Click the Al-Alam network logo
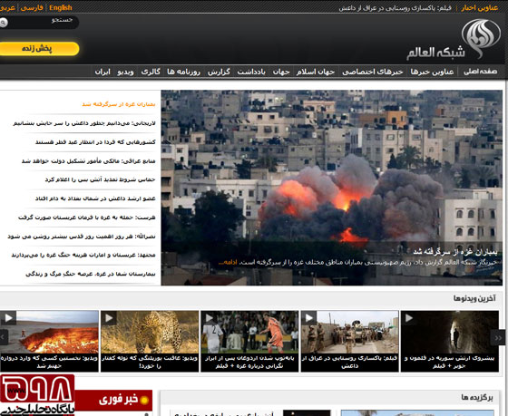 [x=454, y=40]
